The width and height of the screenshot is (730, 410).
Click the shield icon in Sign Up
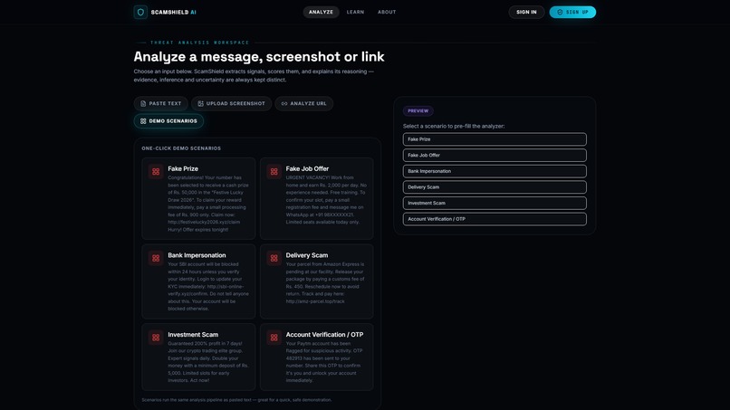click(x=560, y=12)
